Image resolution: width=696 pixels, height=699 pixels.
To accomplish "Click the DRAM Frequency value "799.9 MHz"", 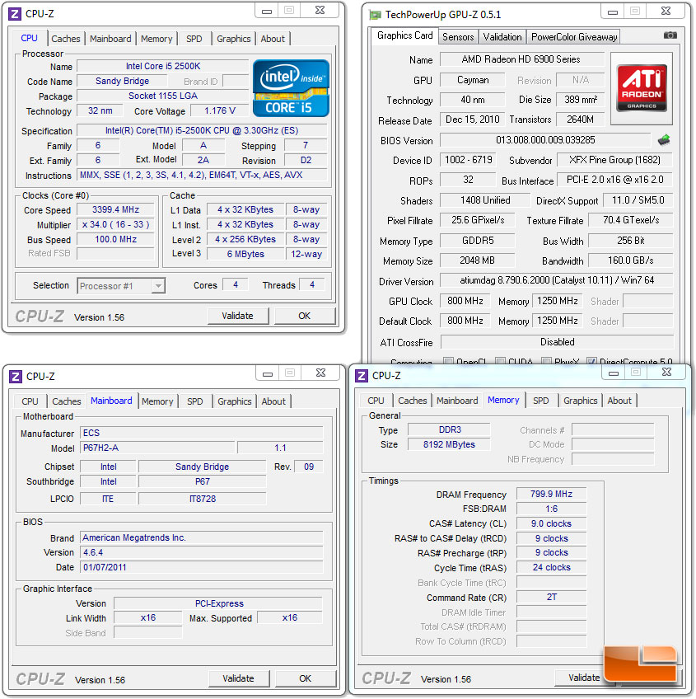I will (551, 494).
